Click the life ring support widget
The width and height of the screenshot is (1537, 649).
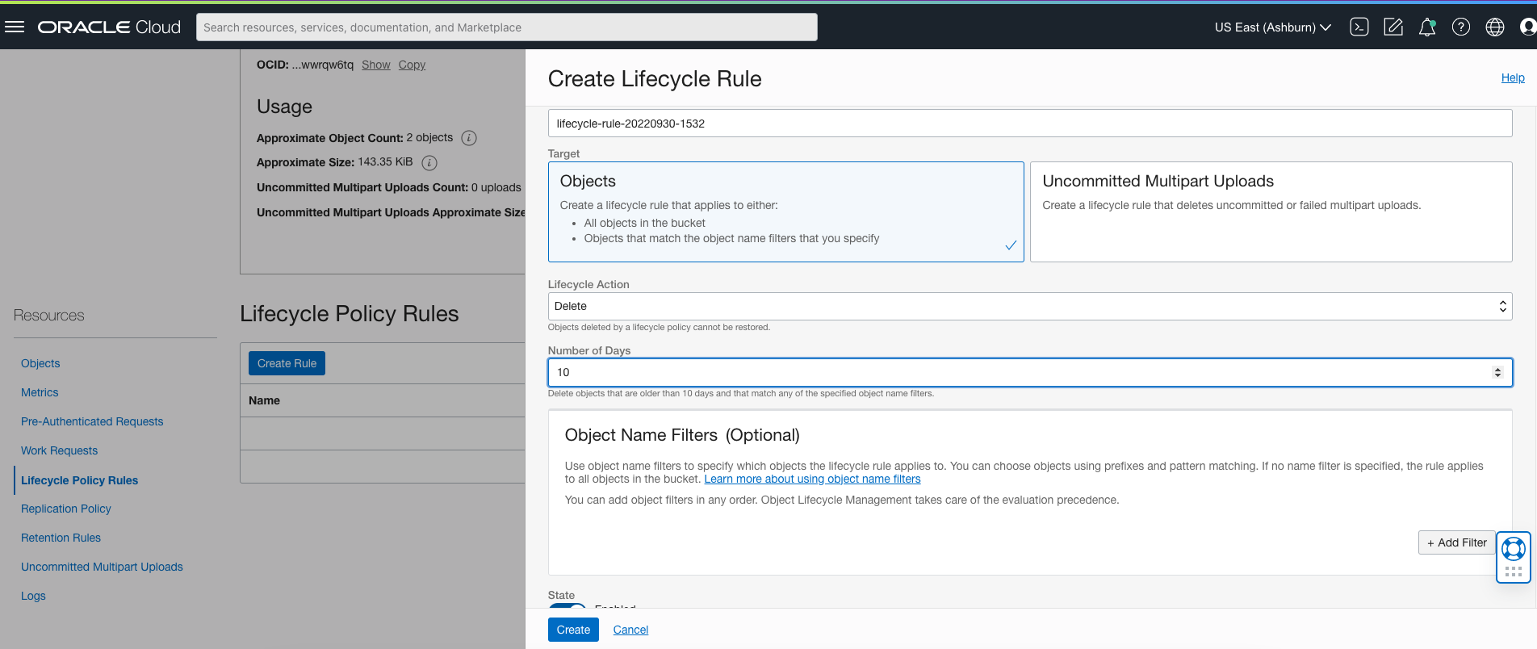[1514, 549]
